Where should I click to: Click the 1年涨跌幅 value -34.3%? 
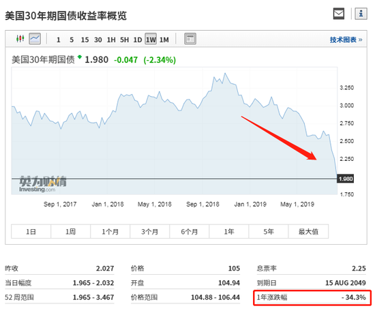[x=354, y=297]
